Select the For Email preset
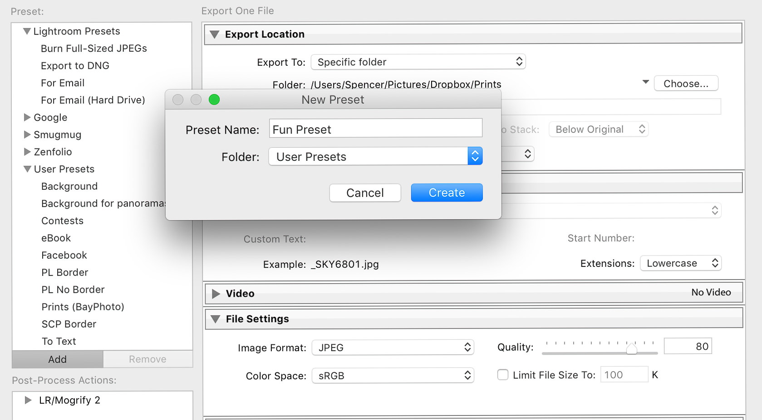This screenshot has width=762, height=420. point(63,83)
